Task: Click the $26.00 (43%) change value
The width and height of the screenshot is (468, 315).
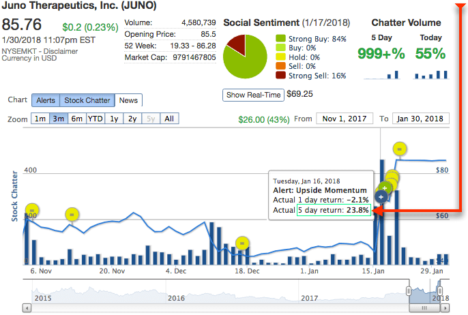Action: pos(264,119)
